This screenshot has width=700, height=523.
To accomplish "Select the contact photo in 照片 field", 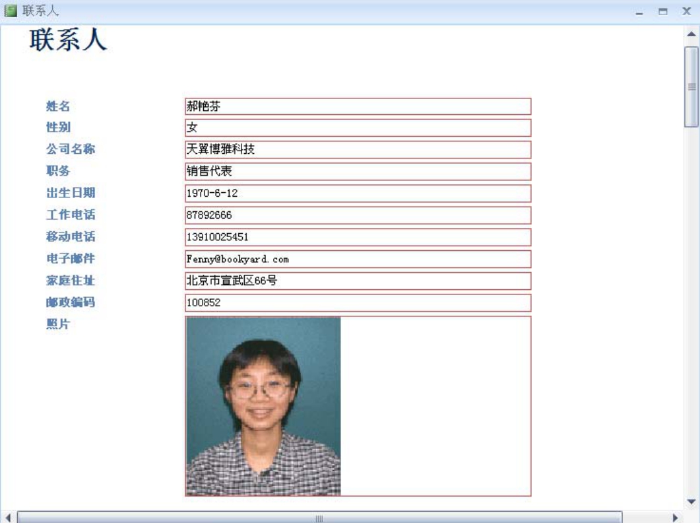I will click(x=263, y=406).
